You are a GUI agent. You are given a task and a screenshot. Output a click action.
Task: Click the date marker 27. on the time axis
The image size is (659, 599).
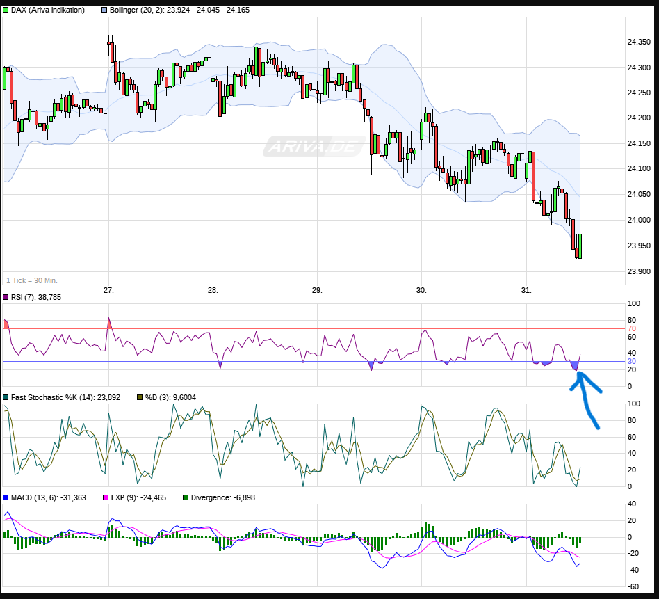[x=108, y=290]
